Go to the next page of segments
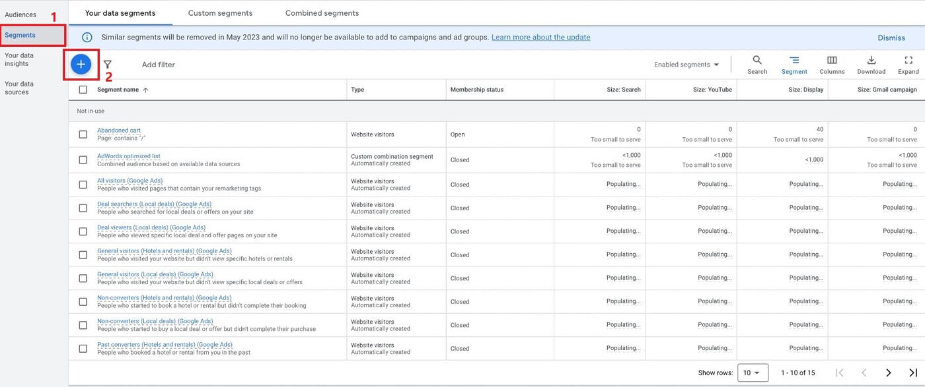Image resolution: width=925 pixels, height=387 pixels. coord(889,372)
